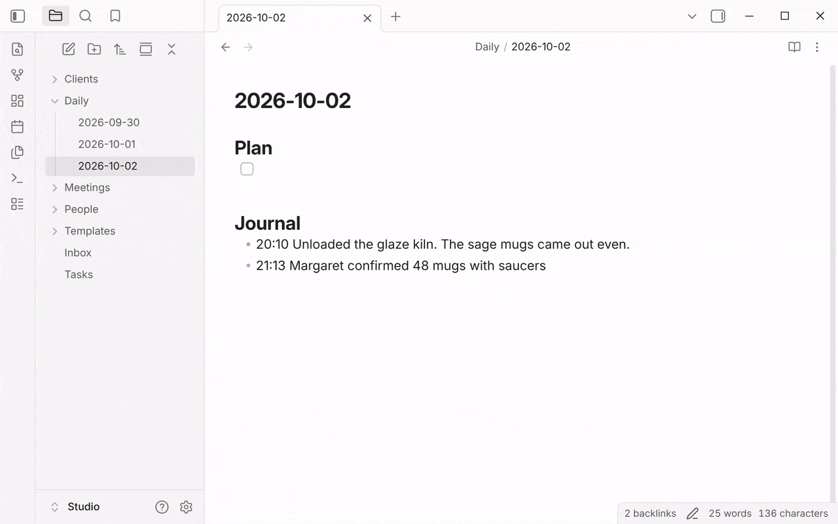Expand the Meetings folder

coord(55,188)
